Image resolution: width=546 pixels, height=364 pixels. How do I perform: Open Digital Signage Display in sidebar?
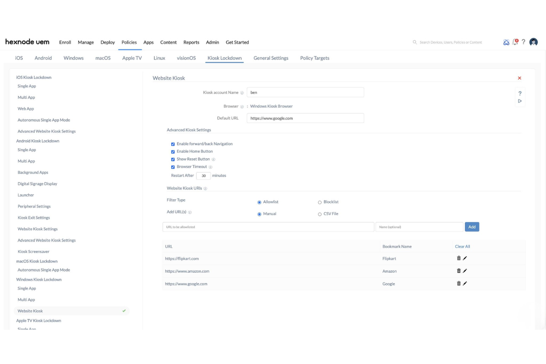37,184
